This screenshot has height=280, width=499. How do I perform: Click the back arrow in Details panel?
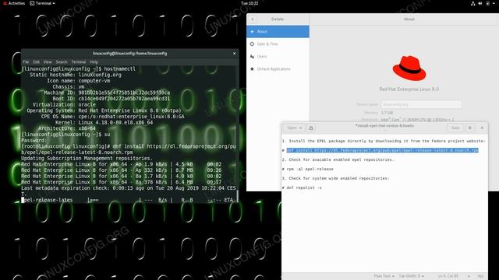pos(253,19)
